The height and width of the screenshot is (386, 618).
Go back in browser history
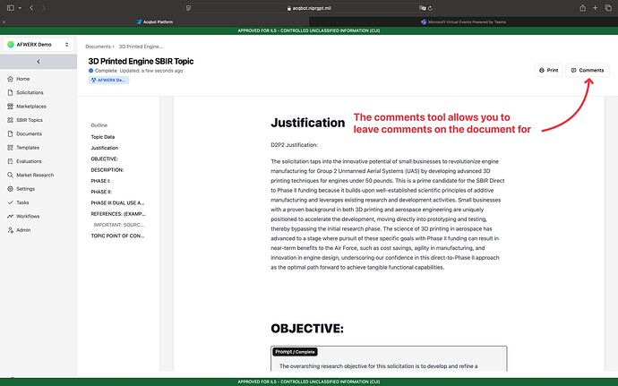tap(31, 8)
